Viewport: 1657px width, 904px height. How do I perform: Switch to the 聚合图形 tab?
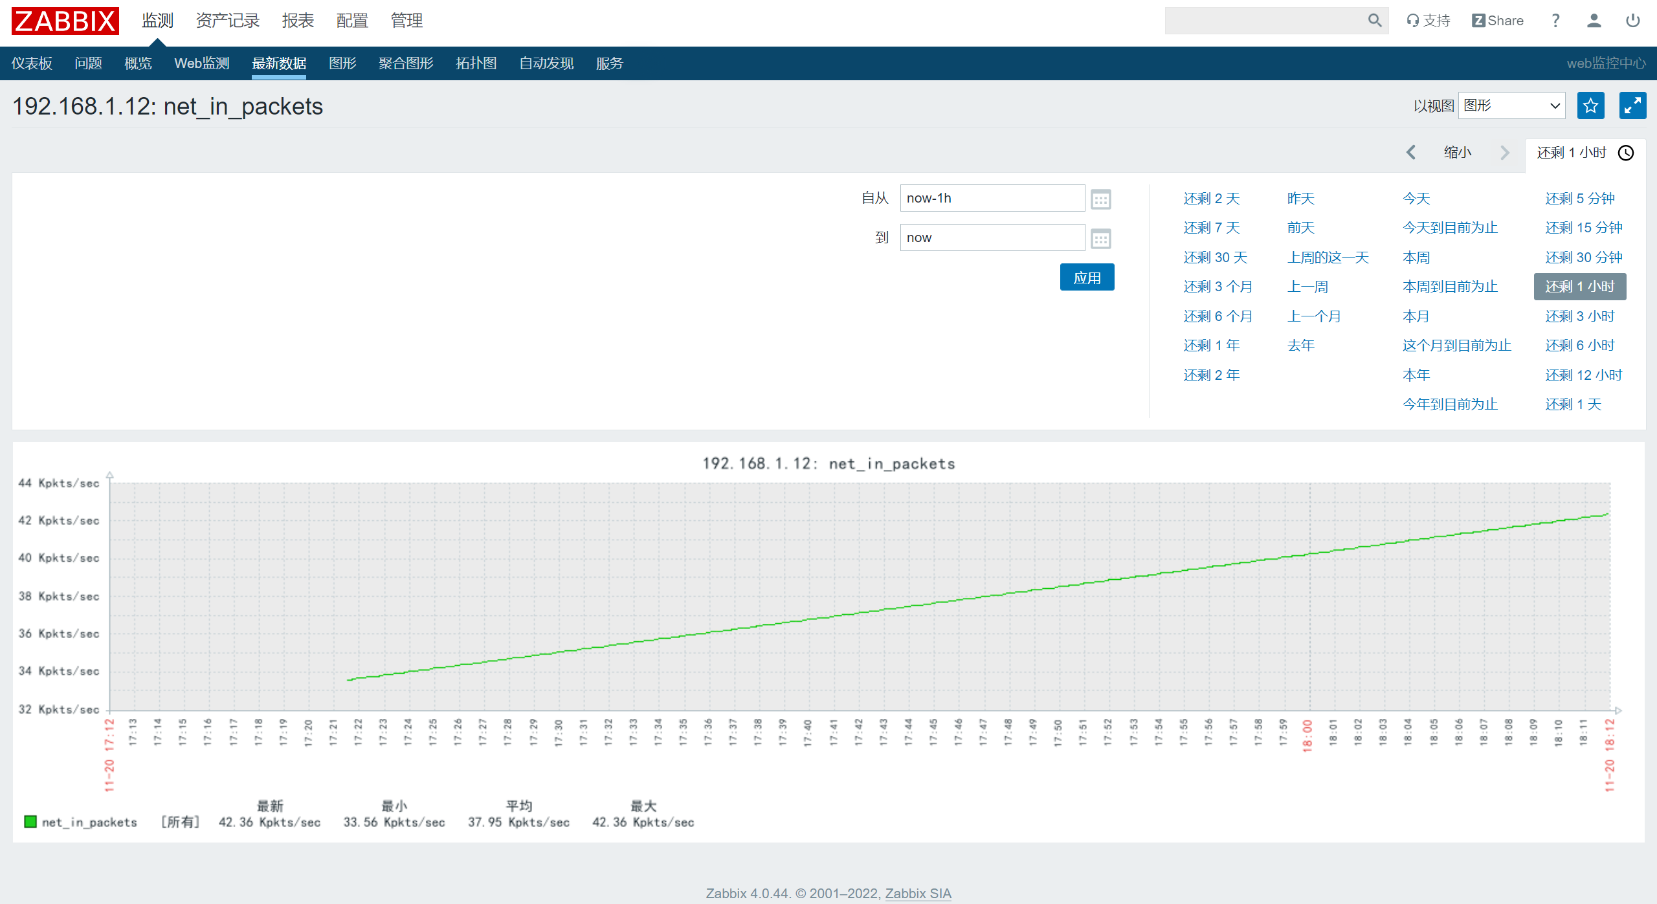[x=406, y=63]
